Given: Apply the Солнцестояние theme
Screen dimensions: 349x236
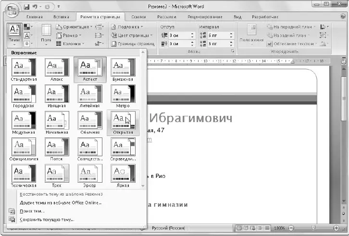Looking at the screenshot, I should [x=90, y=149].
